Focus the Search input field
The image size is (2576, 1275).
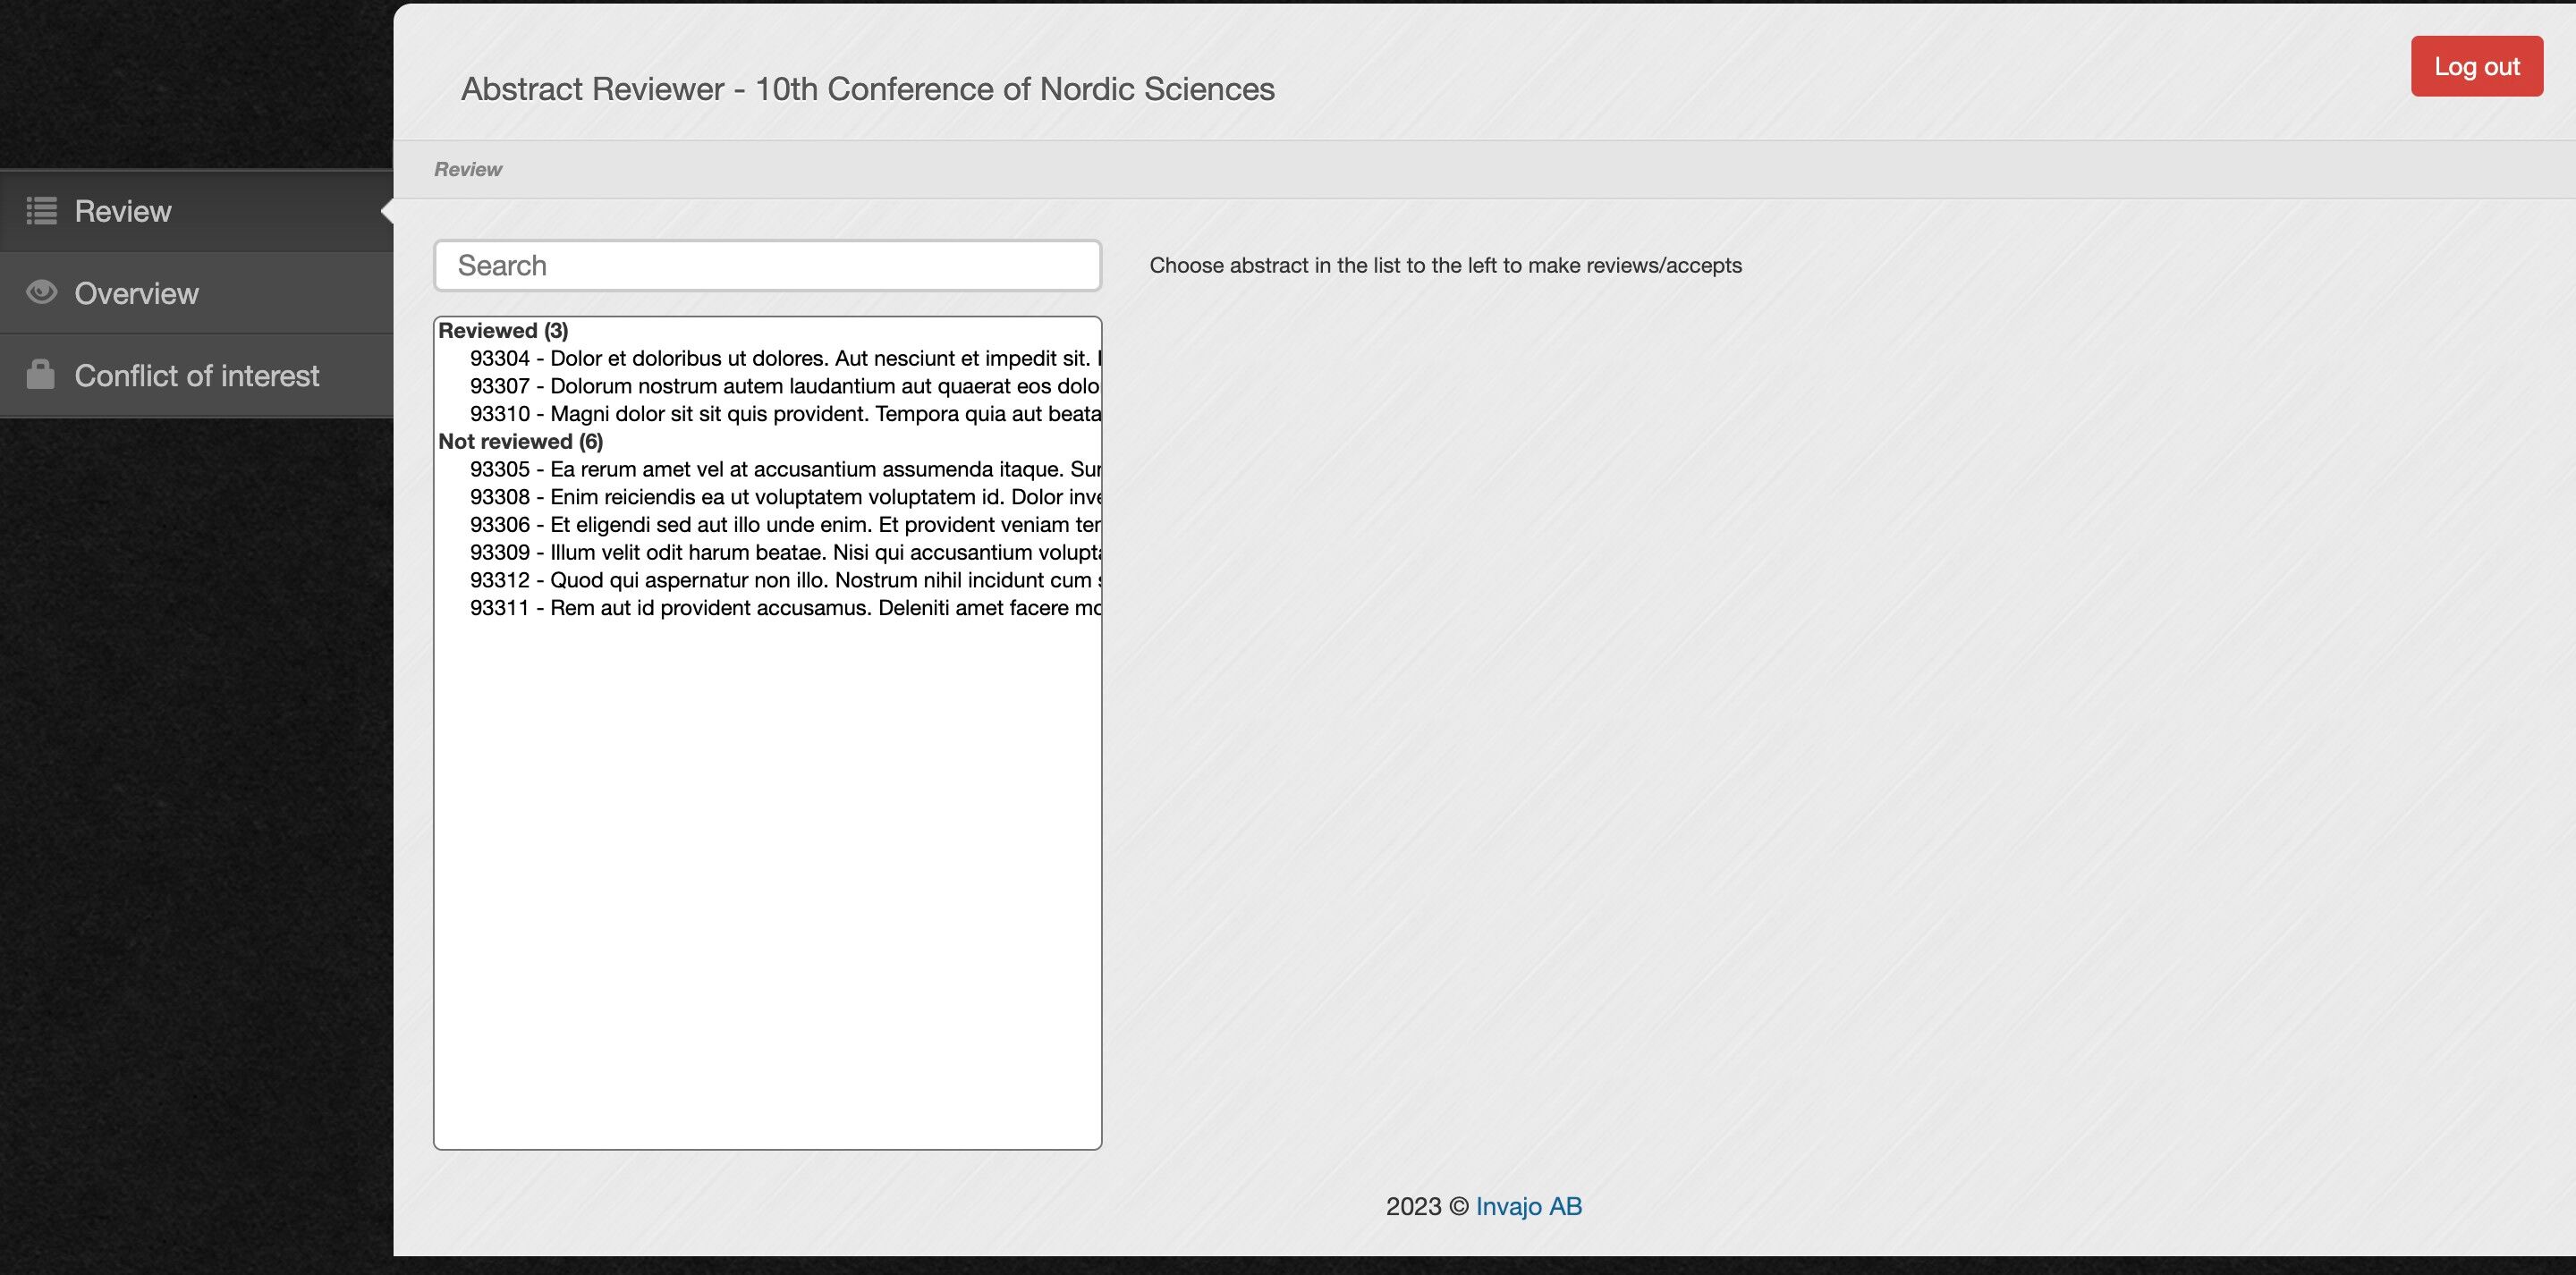[x=767, y=266]
